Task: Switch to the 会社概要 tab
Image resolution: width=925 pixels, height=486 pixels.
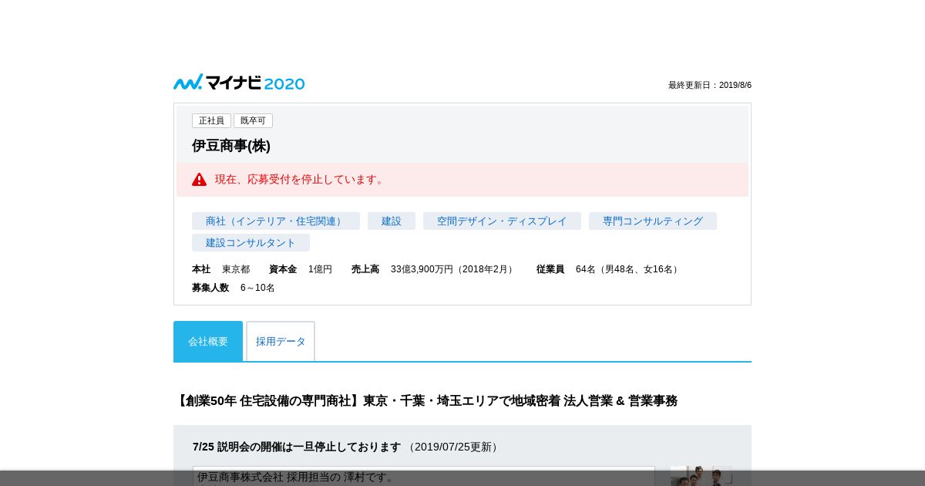Action: tap(208, 341)
